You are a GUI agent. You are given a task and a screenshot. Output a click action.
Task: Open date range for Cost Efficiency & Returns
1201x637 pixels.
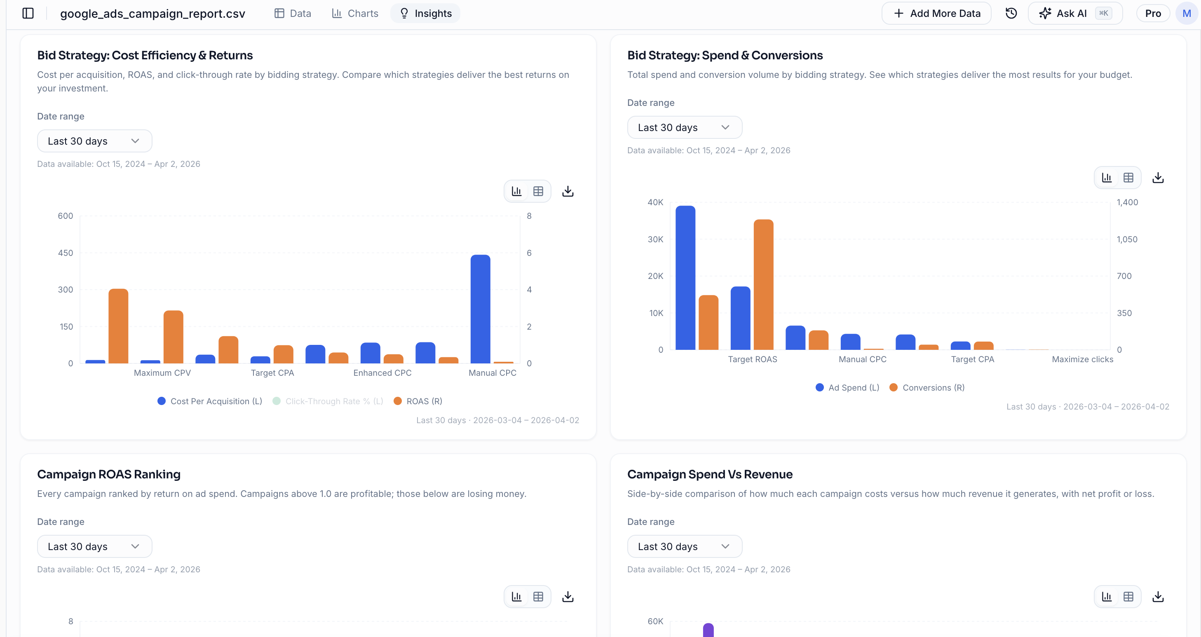(95, 141)
